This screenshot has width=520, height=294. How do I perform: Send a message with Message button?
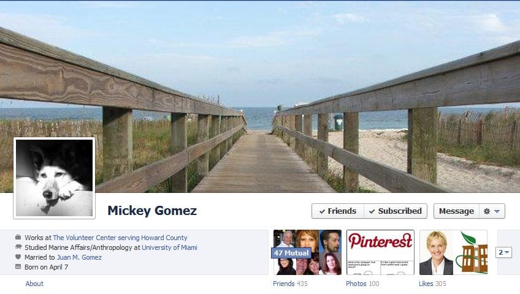click(x=456, y=211)
